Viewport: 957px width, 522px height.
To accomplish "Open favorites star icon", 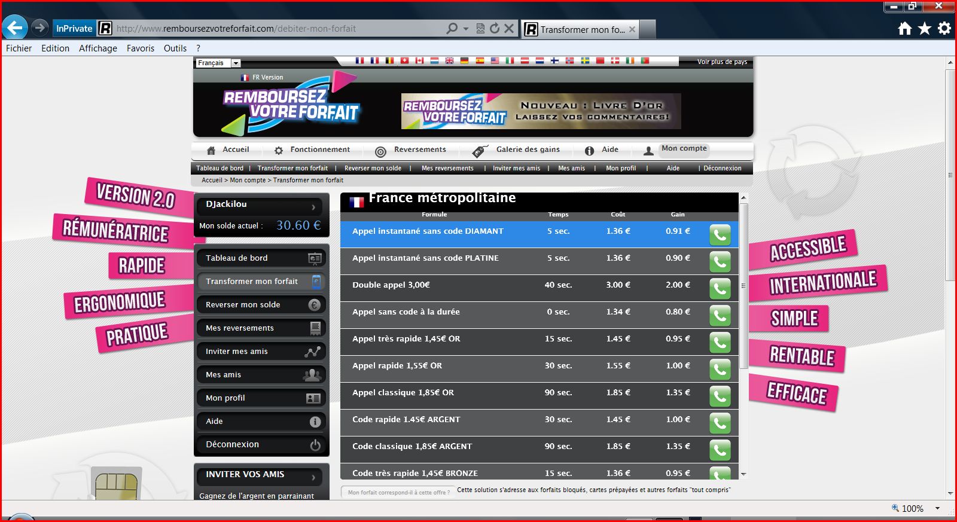I will click(925, 28).
